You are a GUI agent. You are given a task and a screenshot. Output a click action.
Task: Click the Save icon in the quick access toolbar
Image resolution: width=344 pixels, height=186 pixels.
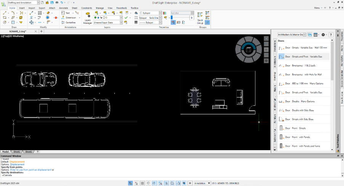click(51, 3)
